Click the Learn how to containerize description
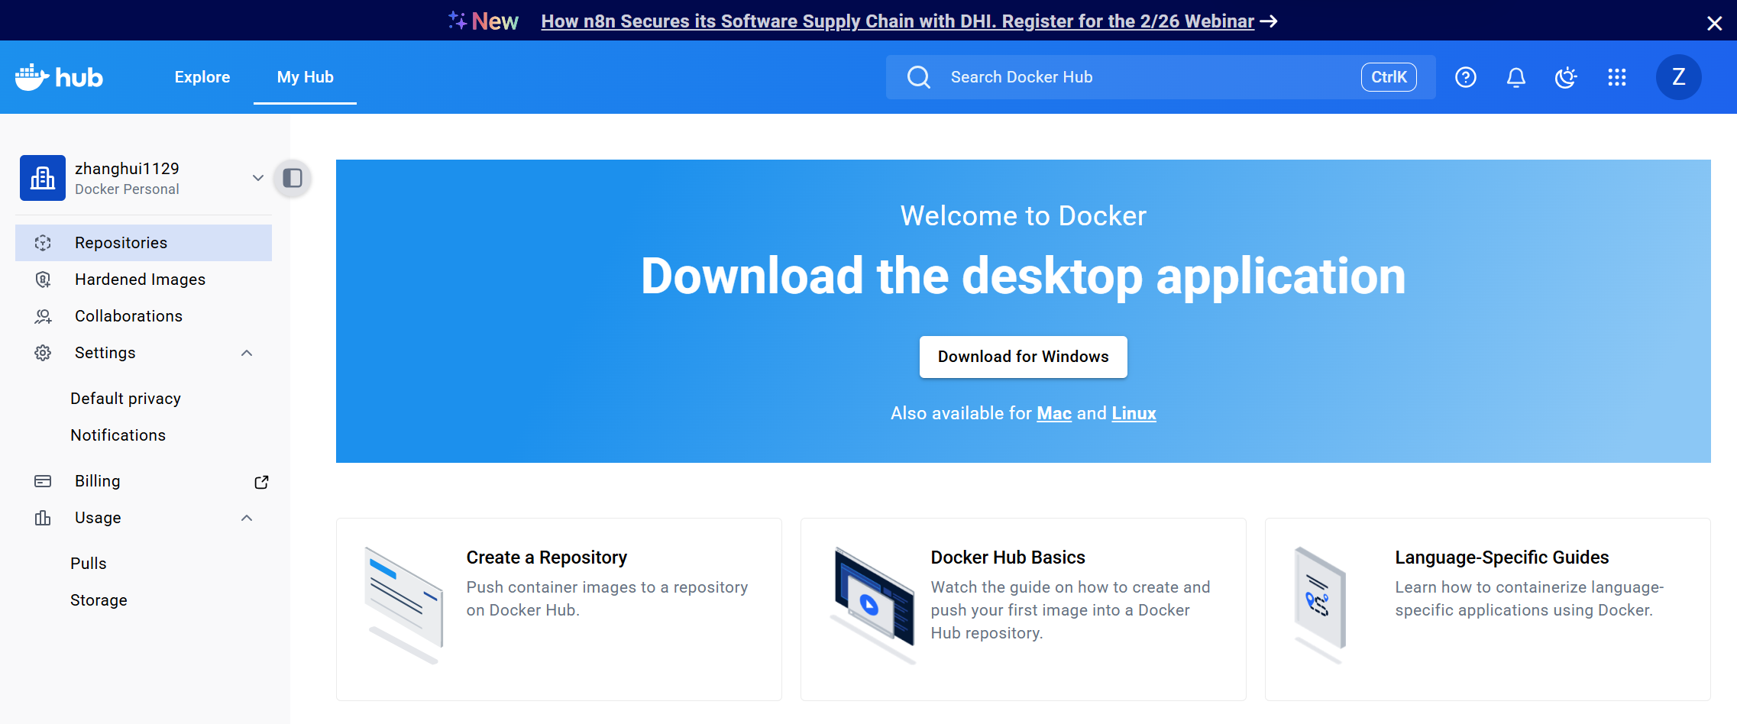This screenshot has width=1737, height=724. [x=1530, y=599]
